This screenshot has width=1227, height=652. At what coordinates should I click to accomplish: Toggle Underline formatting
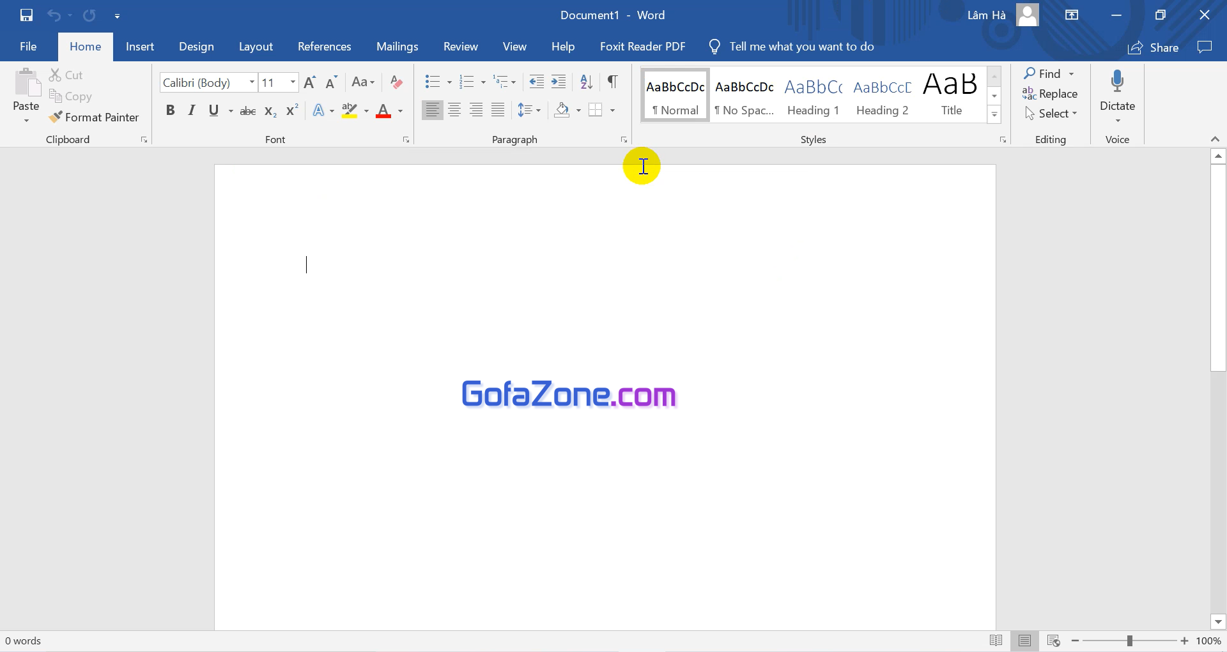point(213,110)
